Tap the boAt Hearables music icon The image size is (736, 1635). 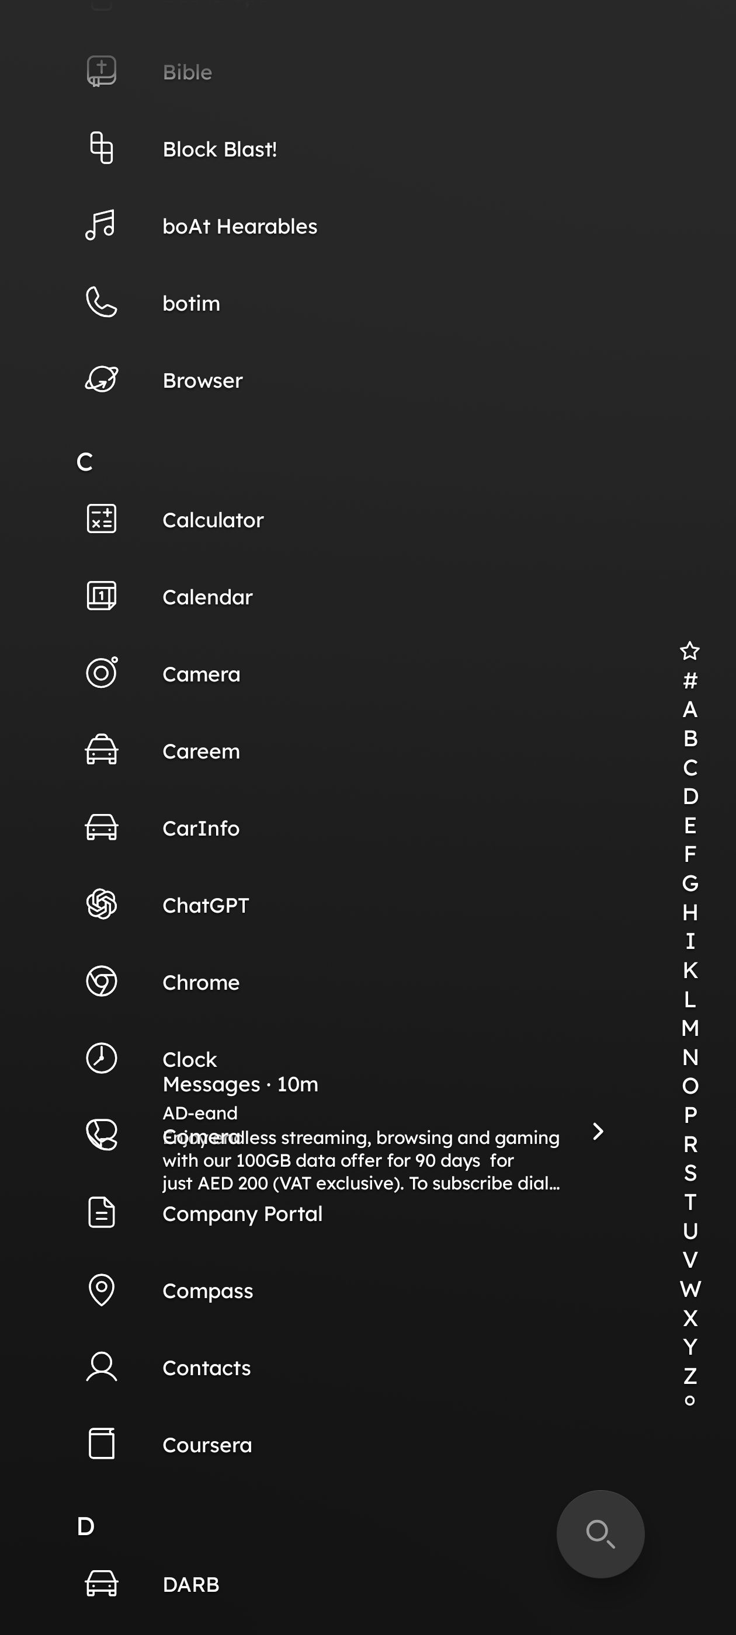tap(100, 225)
